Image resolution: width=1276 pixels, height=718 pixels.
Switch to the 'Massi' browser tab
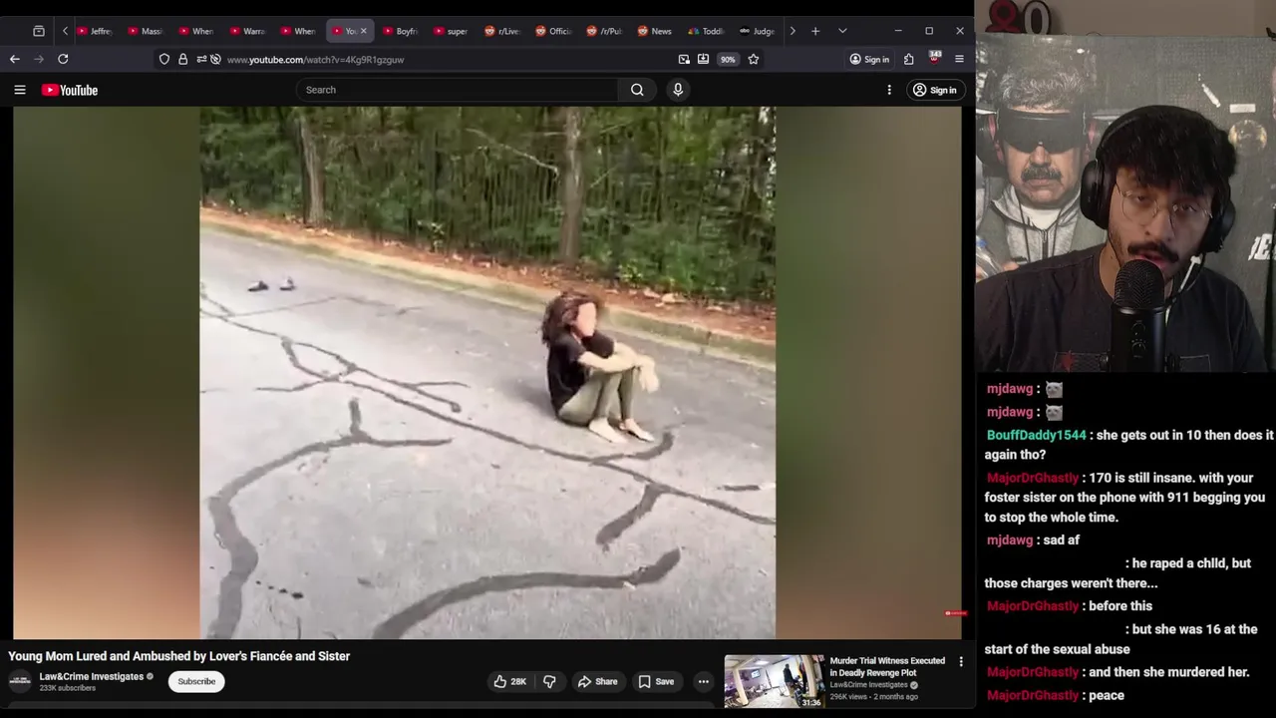[x=146, y=31]
